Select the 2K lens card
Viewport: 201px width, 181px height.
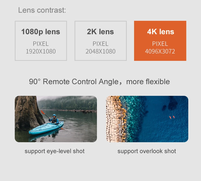[101, 41]
